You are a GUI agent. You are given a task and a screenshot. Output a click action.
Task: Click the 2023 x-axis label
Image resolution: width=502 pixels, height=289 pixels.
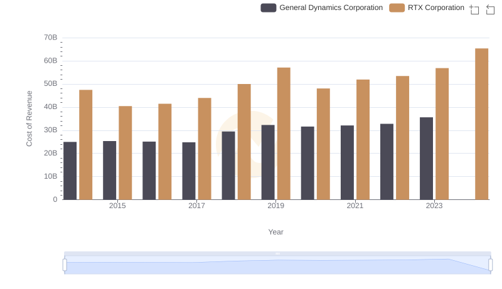pyautogui.click(x=434, y=206)
